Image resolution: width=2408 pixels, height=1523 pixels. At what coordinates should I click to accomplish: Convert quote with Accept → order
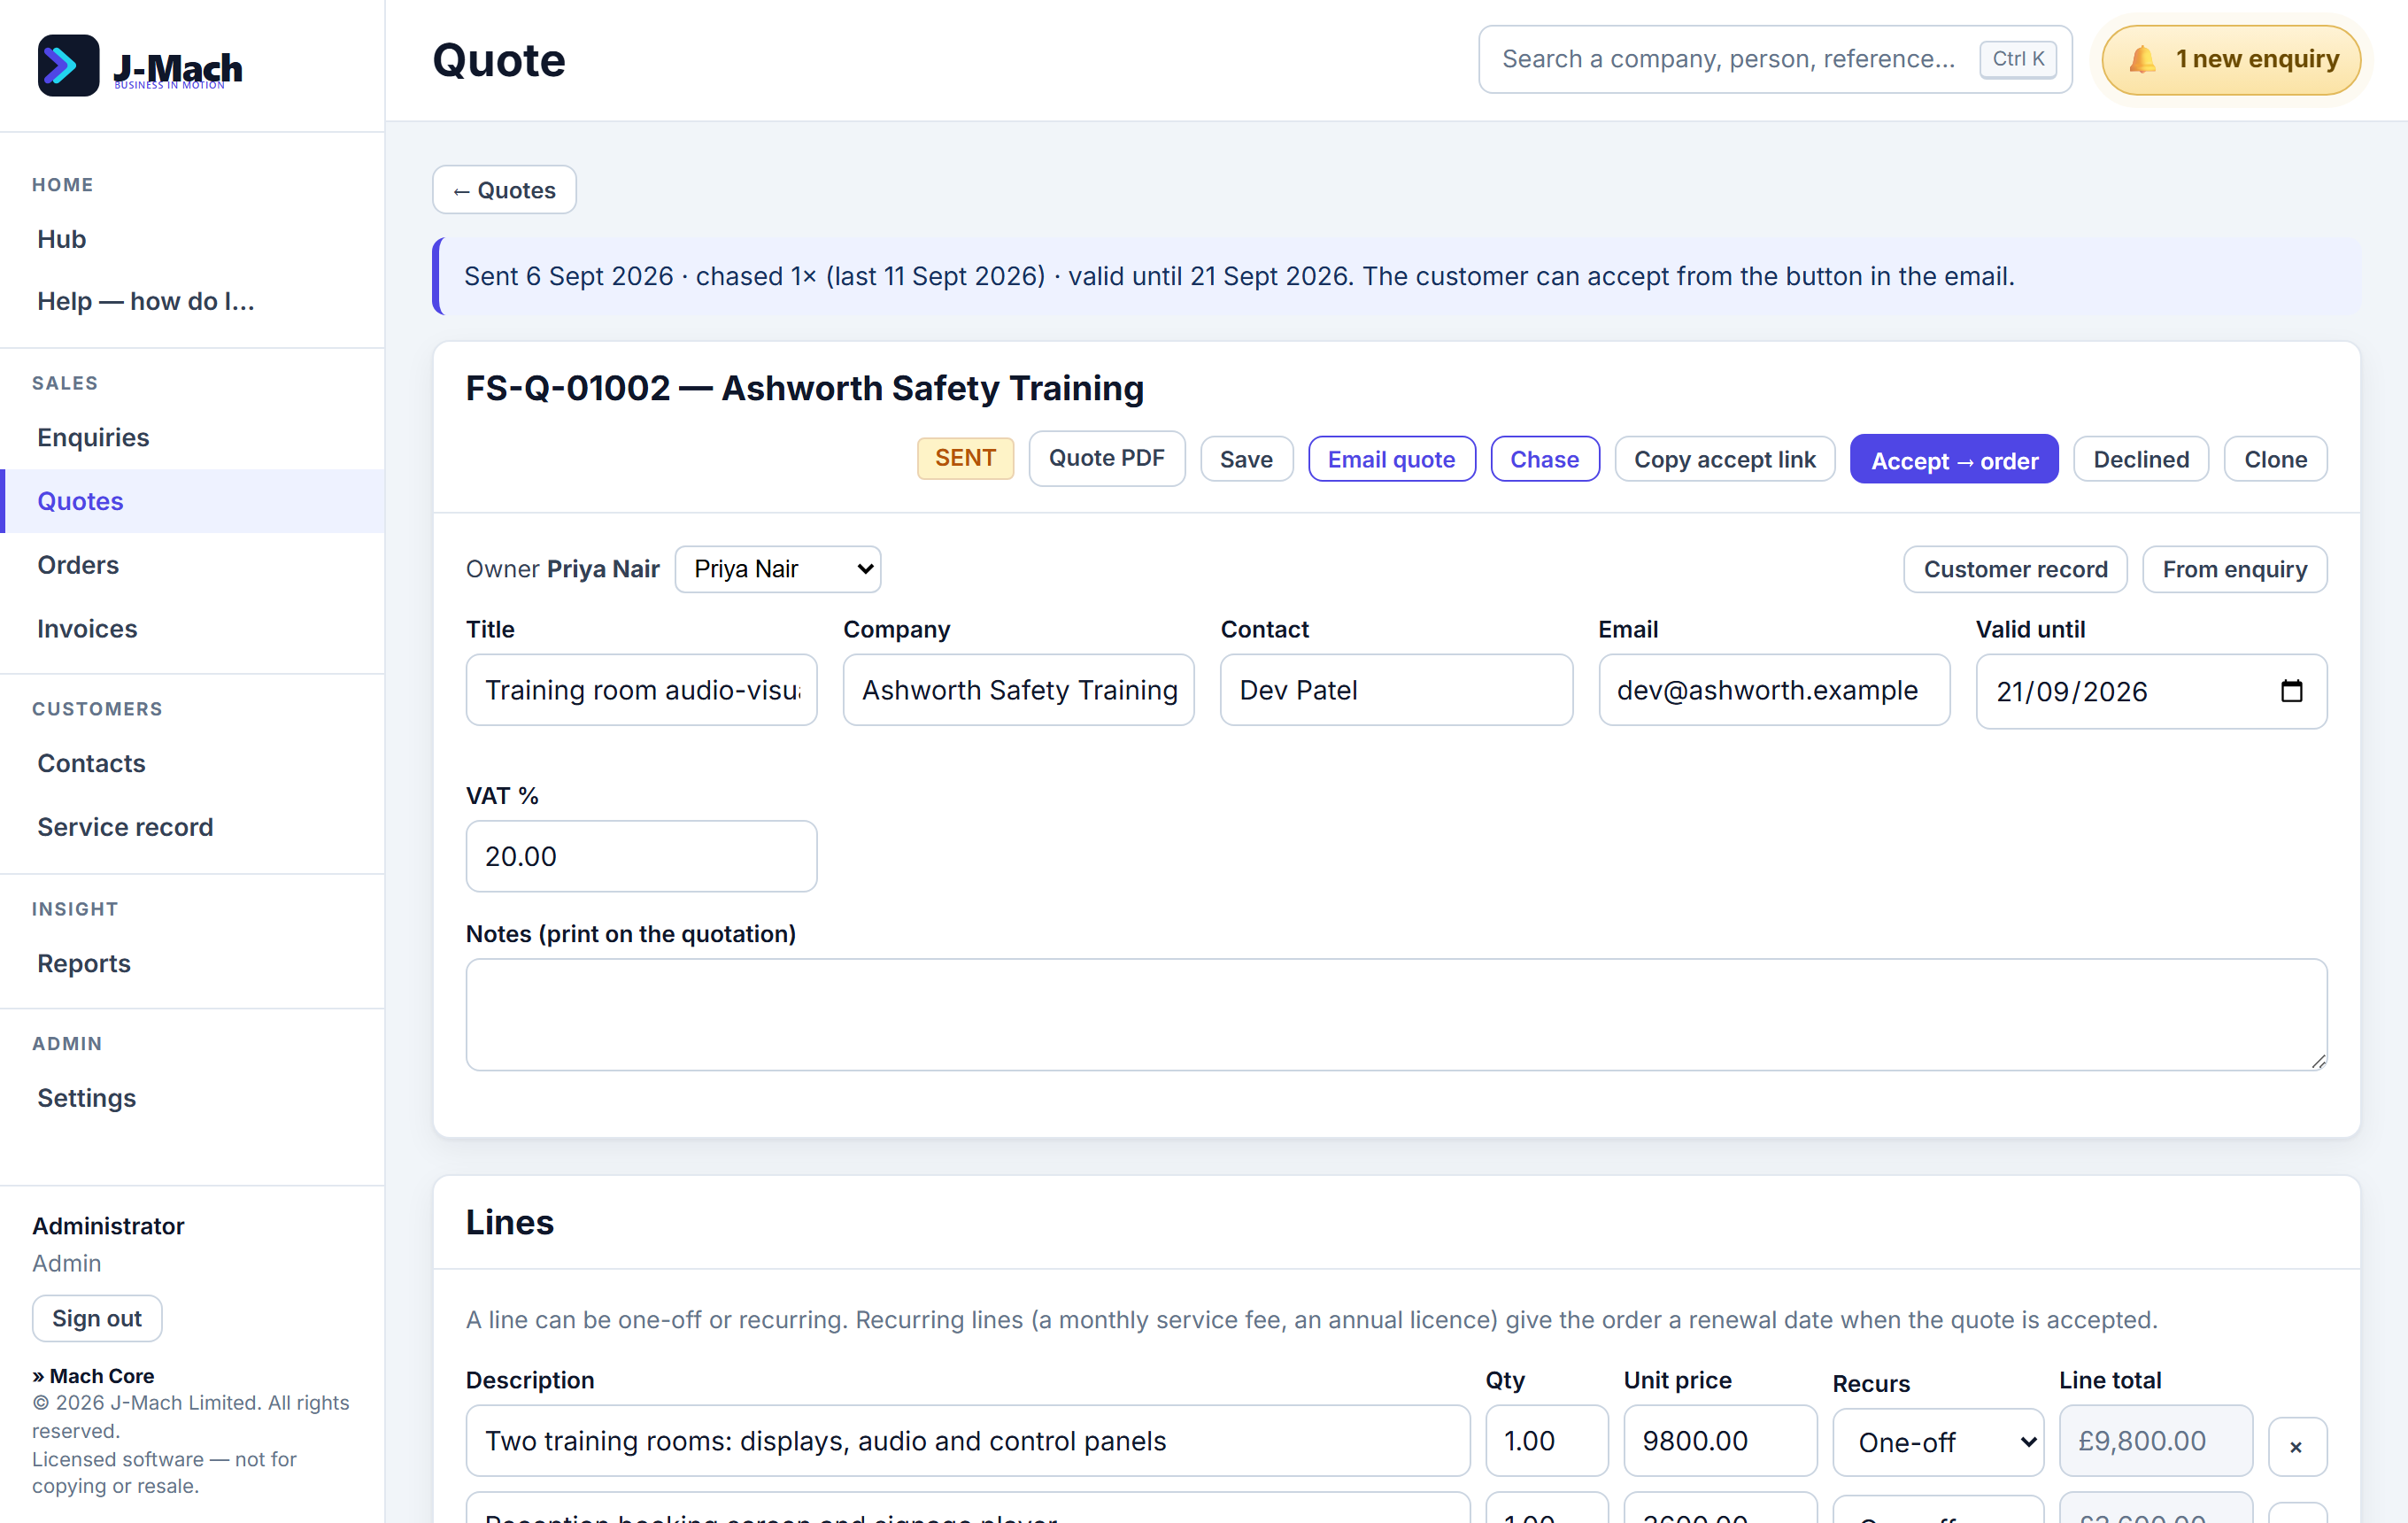point(1953,459)
